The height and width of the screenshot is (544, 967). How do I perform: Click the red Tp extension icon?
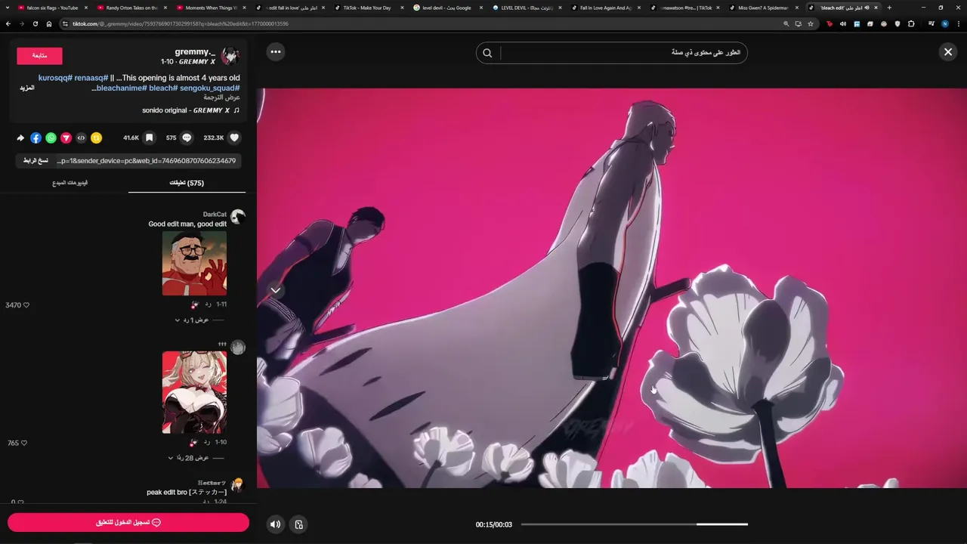(x=830, y=23)
